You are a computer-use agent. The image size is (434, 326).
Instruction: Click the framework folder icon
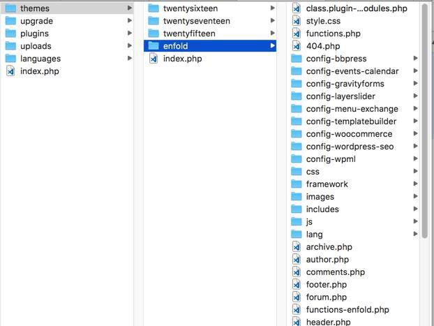click(x=296, y=184)
